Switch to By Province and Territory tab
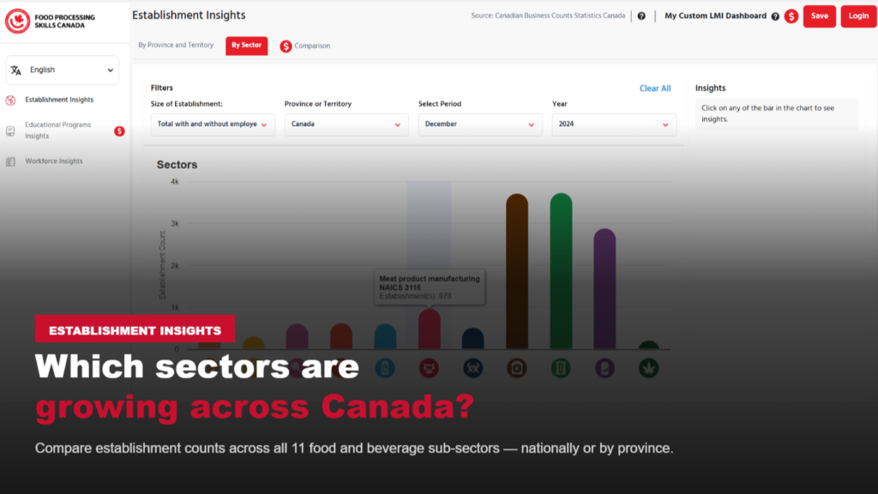This screenshot has height=494, width=878. [176, 45]
